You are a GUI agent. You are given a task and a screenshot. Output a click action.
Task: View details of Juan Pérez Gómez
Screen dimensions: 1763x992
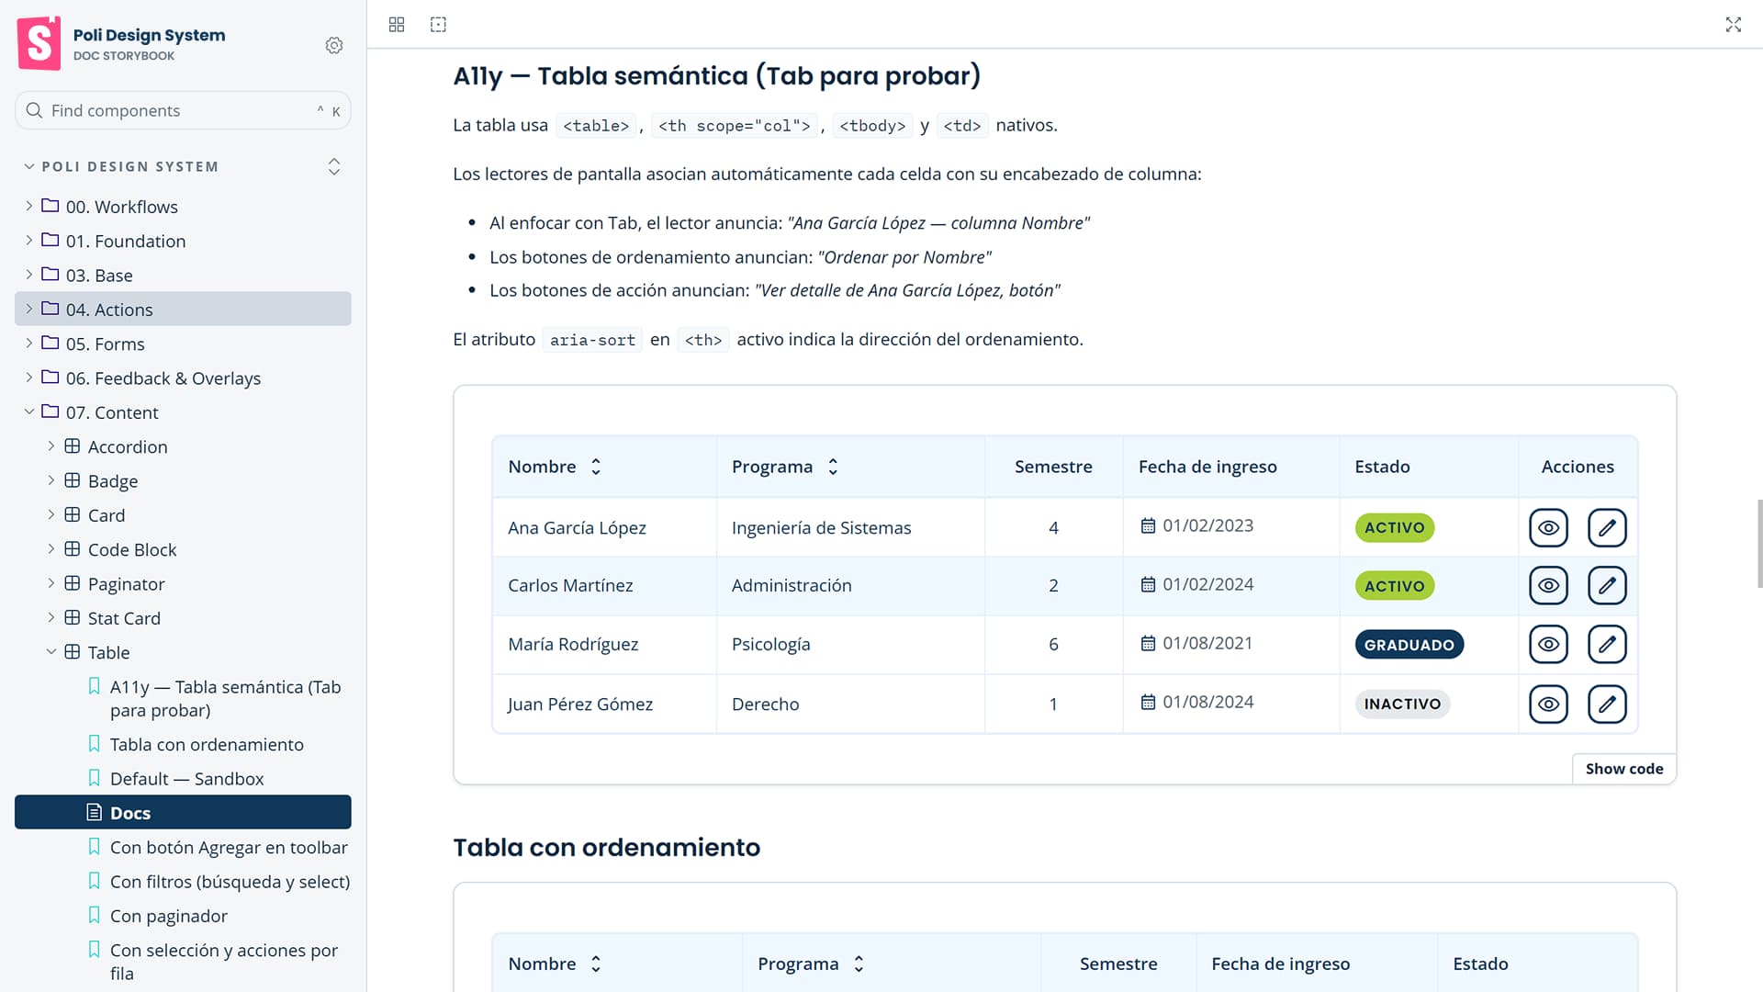(1548, 704)
